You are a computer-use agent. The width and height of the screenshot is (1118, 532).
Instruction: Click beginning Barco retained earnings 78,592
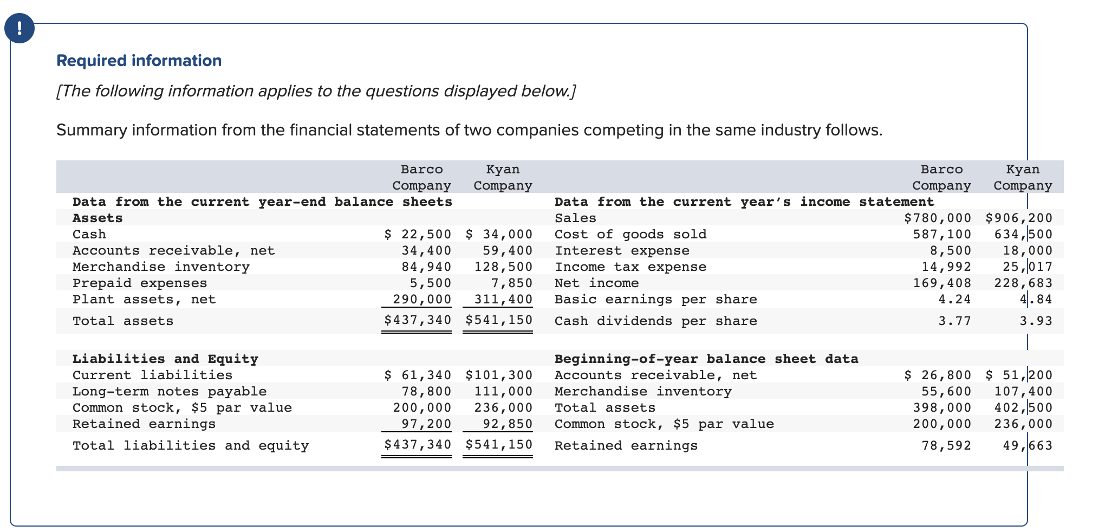(946, 445)
